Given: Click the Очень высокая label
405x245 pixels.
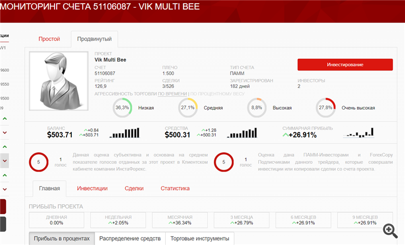Looking at the screenshot, I should click(x=358, y=108).
